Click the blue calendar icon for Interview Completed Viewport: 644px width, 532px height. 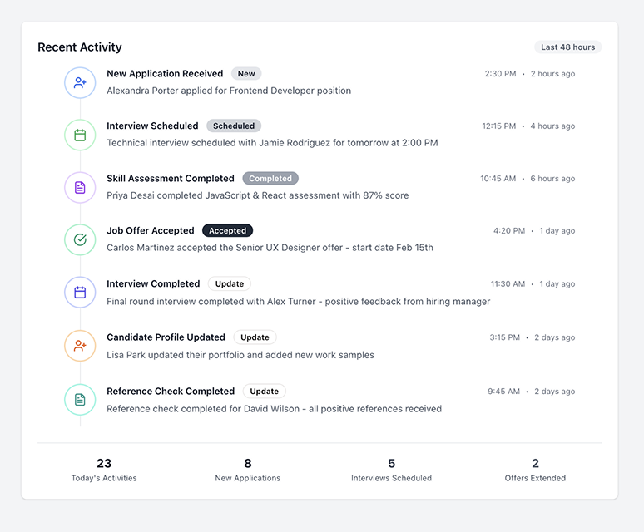click(x=80, y=293)
